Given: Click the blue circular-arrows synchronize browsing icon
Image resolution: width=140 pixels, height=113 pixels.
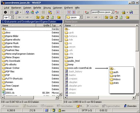Looking at the screenshot, I should coord(37,12).
